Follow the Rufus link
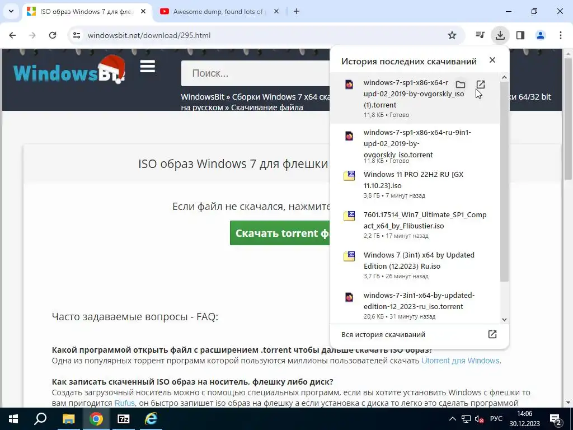This screenshot has width=573, height=430. coord(125,403)
